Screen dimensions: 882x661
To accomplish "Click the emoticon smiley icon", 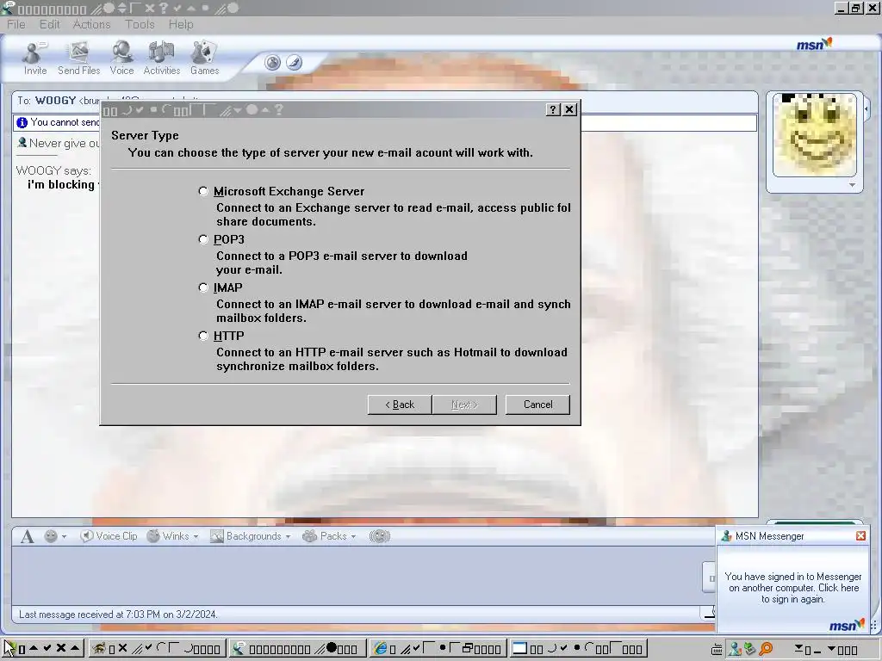I will [x=51, y=536].
